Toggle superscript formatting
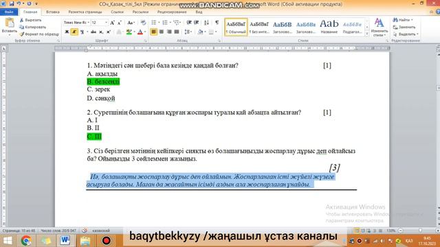The height and width of the screenshot is (247, 440). pyautogui.click(x=109, y=32)
